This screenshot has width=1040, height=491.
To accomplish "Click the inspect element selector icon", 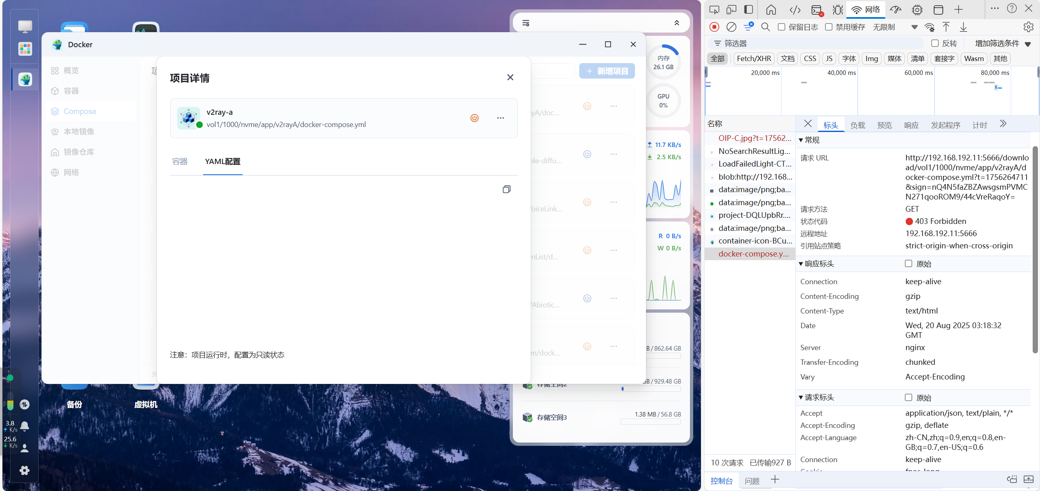I will [714, 10].
